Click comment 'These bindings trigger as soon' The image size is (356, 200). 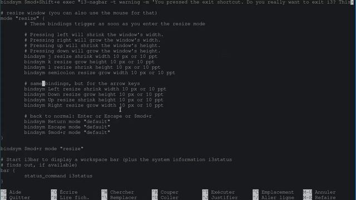point(115,24)
